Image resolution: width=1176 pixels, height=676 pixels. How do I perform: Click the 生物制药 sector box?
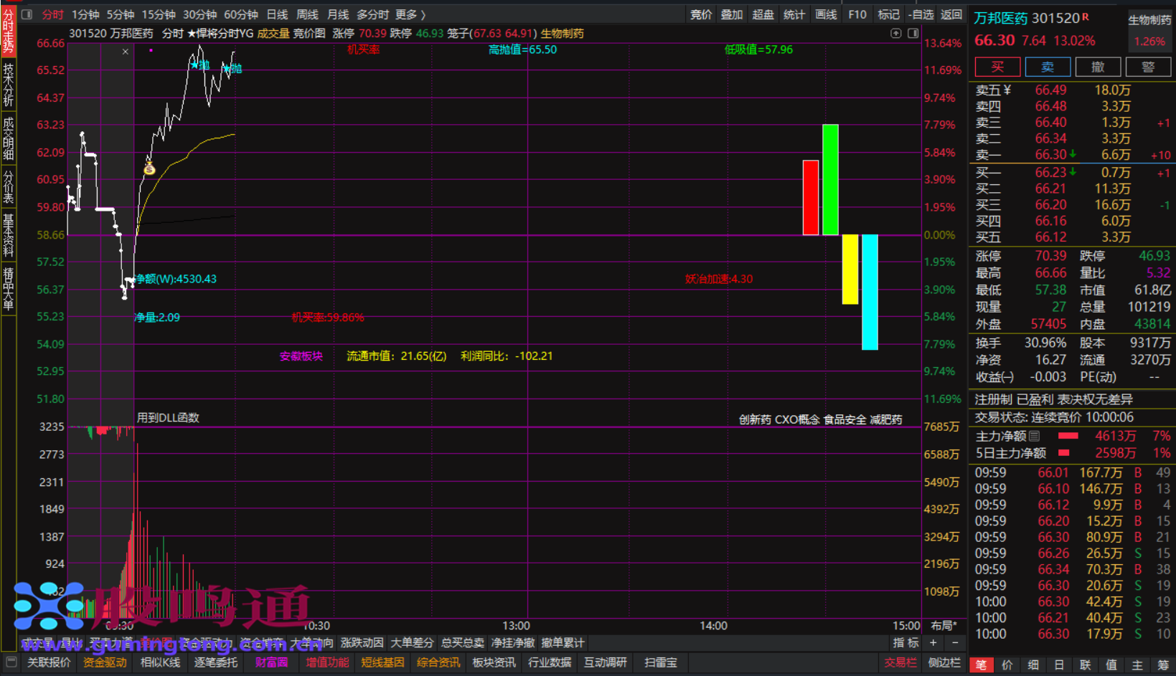coord(1149,30)
